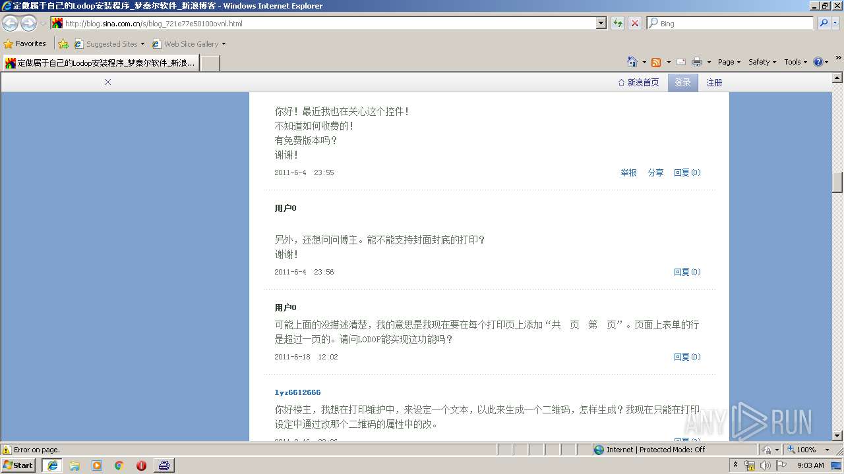Open the Tools menu dropdown
Screen dimensions: 844x474
(x=795, y=62)
